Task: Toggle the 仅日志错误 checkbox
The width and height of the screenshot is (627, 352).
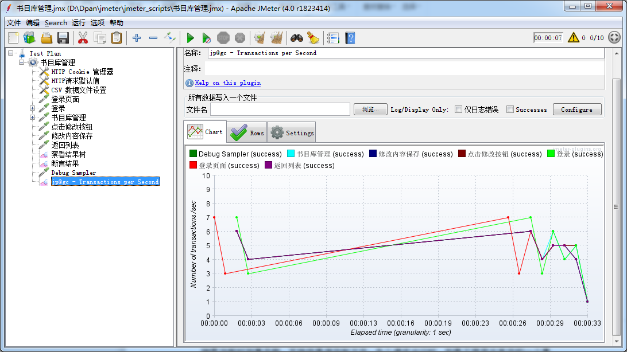Action: coord(459,109)
